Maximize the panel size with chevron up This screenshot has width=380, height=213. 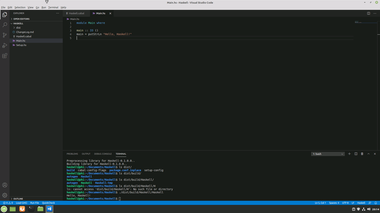(x=368, y=154)
